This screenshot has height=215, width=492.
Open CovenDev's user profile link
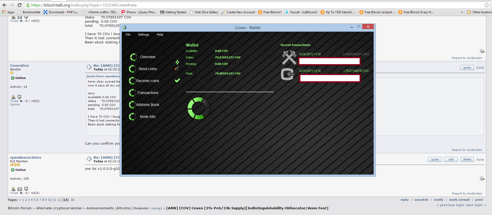(x=19, y=66)
